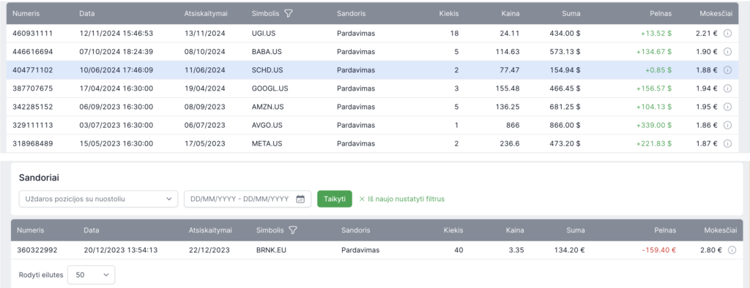Click Data column header in lower table
The image size is (750, 288).
[92, 230]
